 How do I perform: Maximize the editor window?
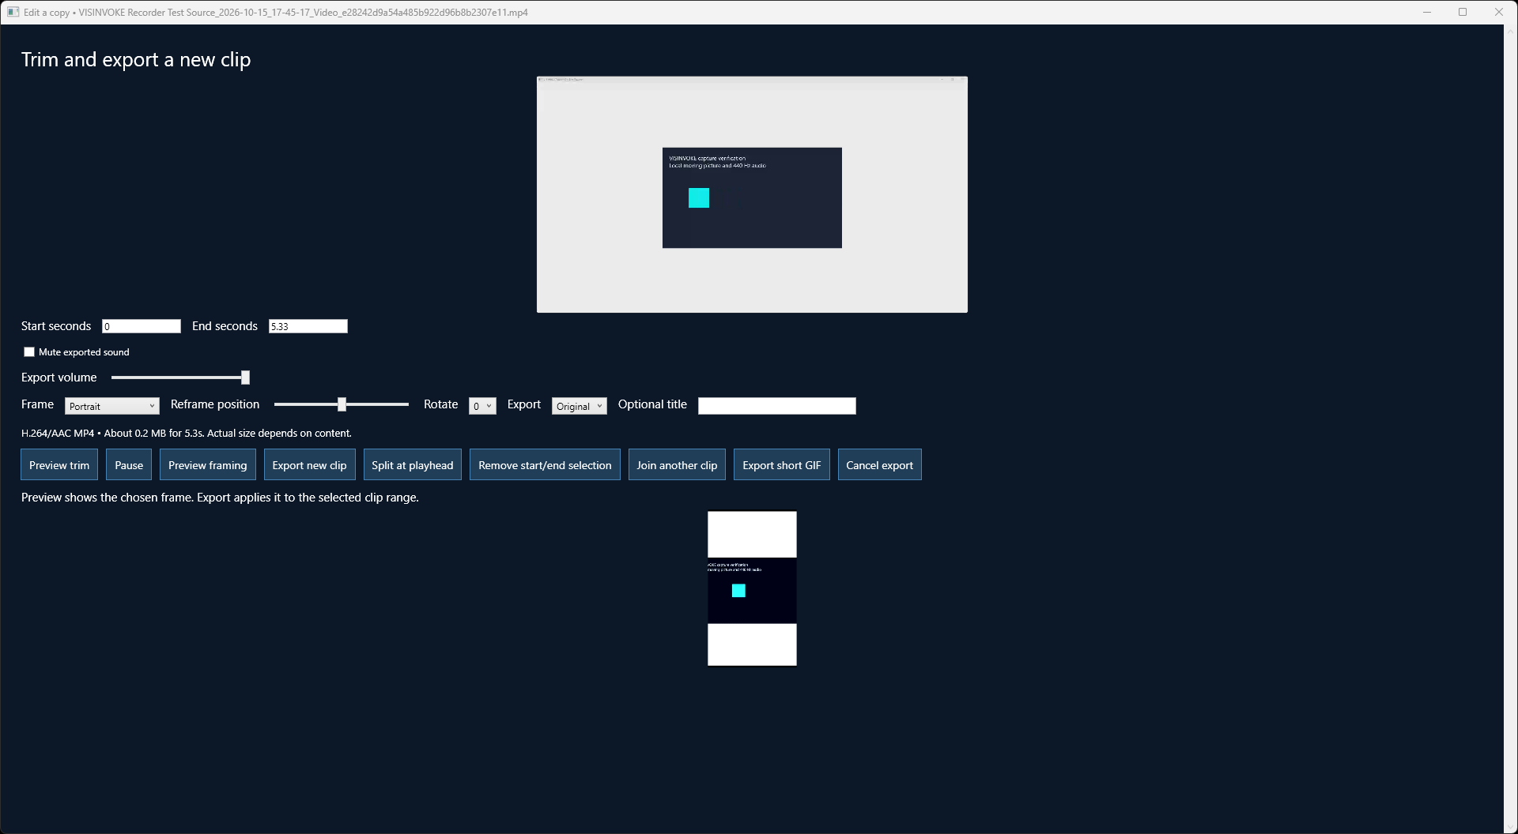(1463, 12)
